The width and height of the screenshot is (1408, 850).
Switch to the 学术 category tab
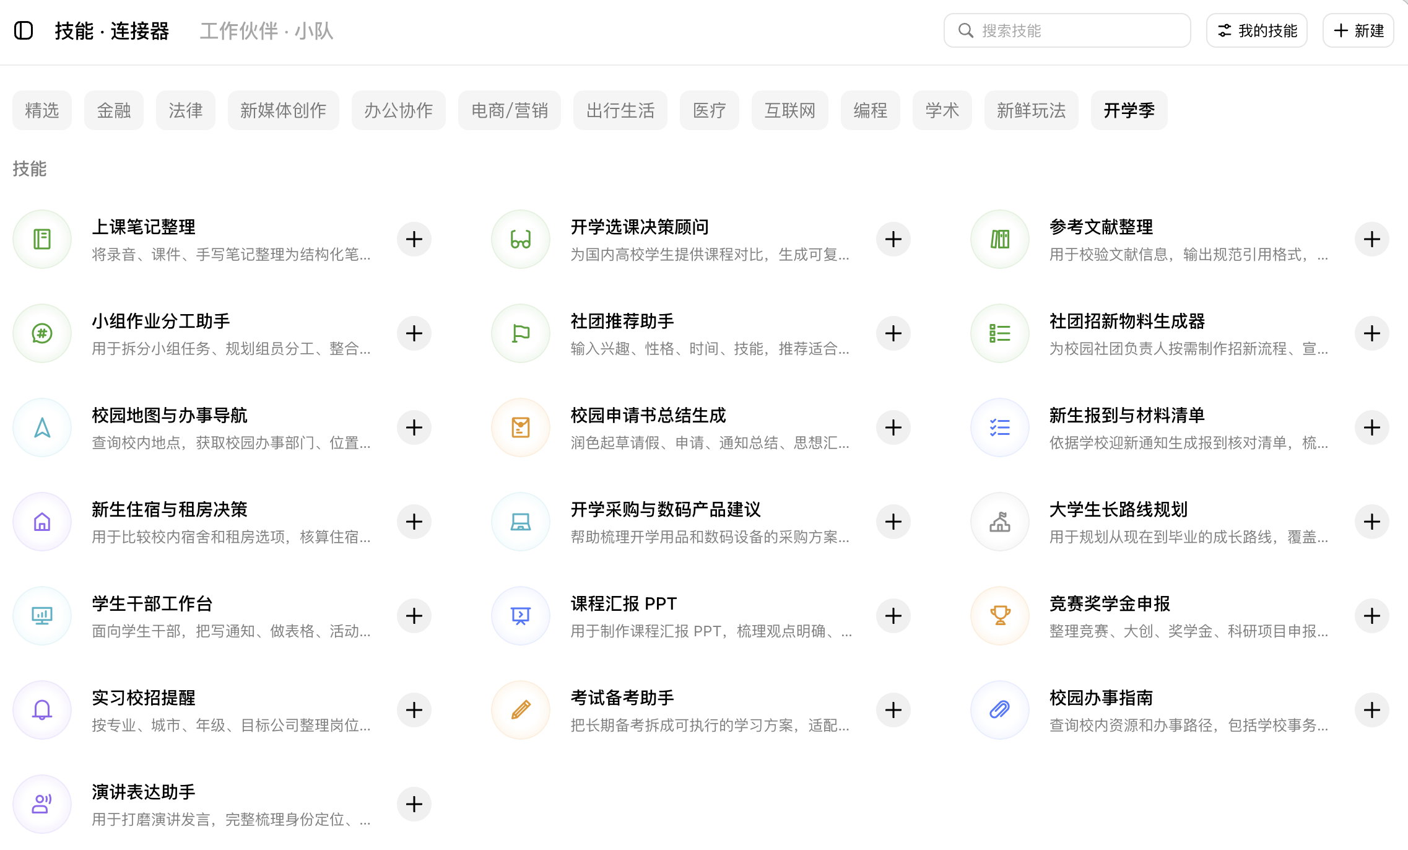[x=942, y=110]
